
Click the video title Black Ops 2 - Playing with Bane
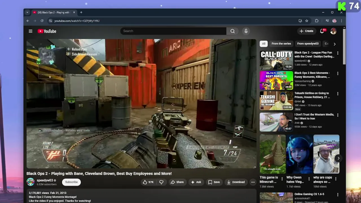pos(99,174)
